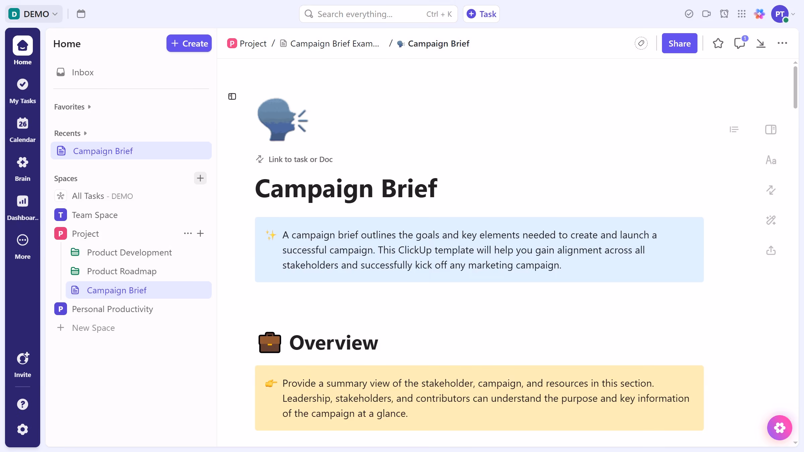The height and width of the screenshot is (452, 804).
Task: Open the doc's three-dot options menu
Action: pos(782,43)
